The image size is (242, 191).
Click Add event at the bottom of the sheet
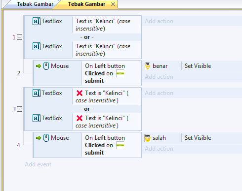point(38,164)
